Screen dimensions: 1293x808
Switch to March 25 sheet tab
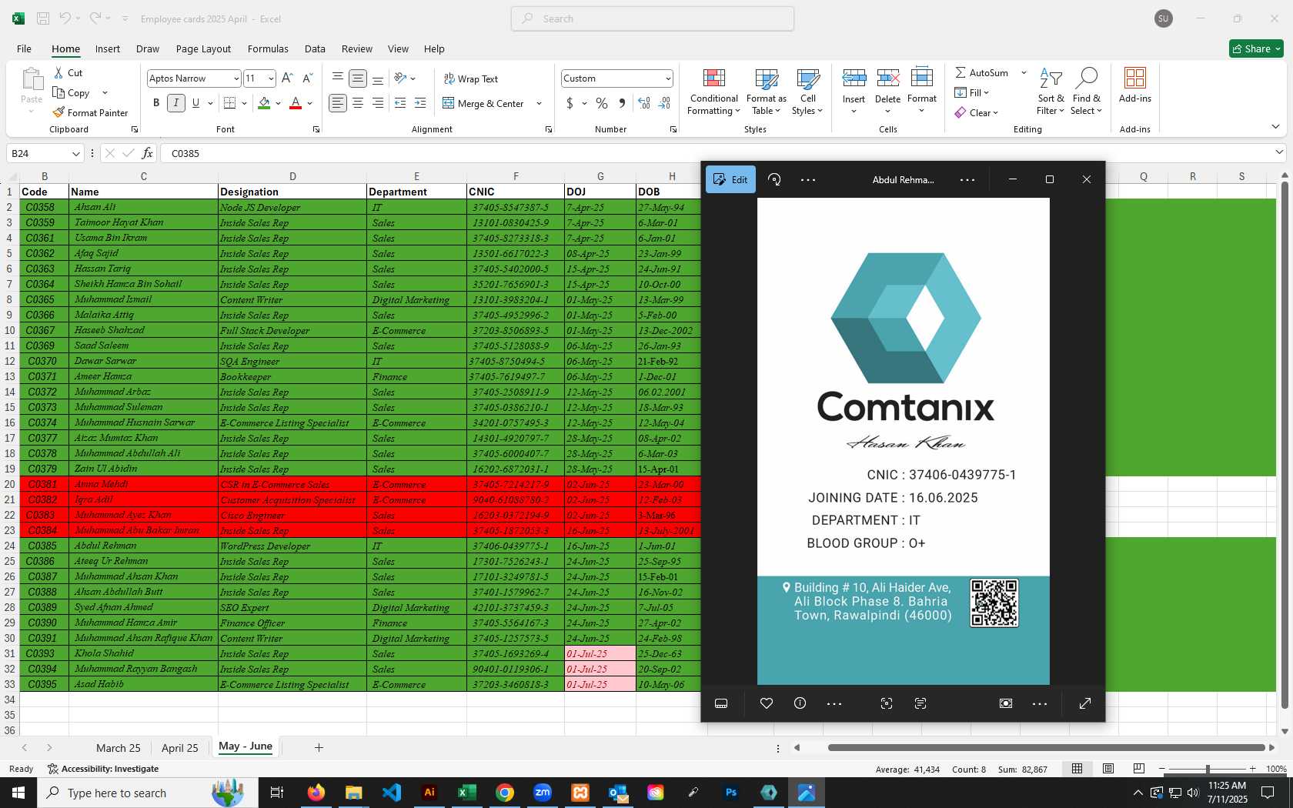pyautogui.click(x=119, y=748)
